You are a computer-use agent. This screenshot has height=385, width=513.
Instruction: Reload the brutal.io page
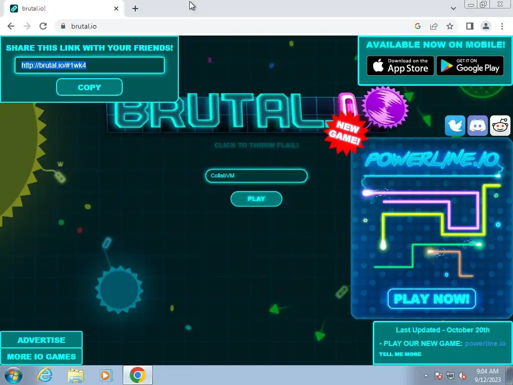[x=43, y=26]
